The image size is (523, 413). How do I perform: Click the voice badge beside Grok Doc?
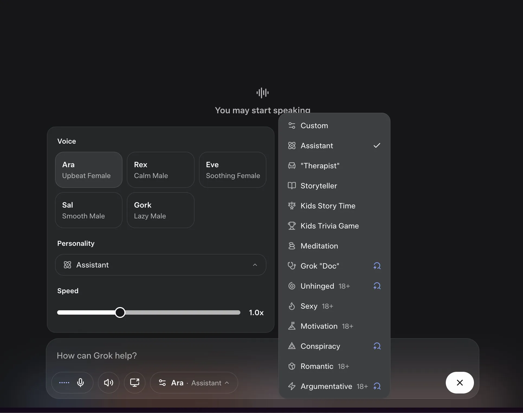point(377,266)
